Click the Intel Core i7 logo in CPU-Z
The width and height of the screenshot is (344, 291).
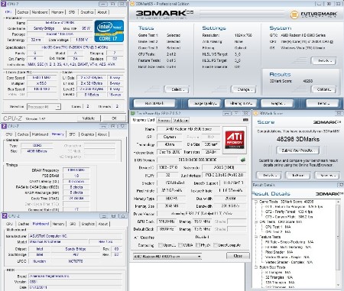109,31
